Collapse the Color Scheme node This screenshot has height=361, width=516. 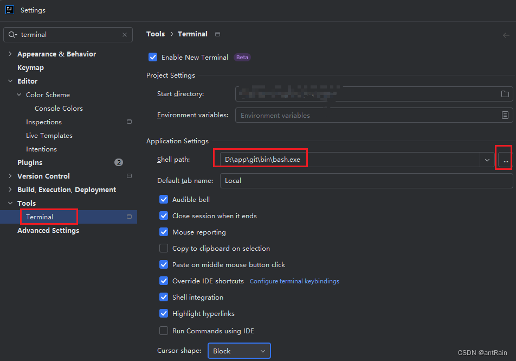19,94
